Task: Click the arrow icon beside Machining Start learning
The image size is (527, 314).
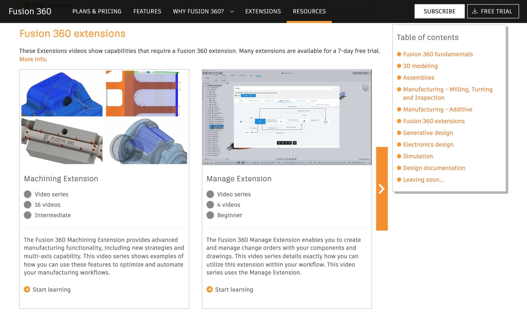Action: point(27,290)
